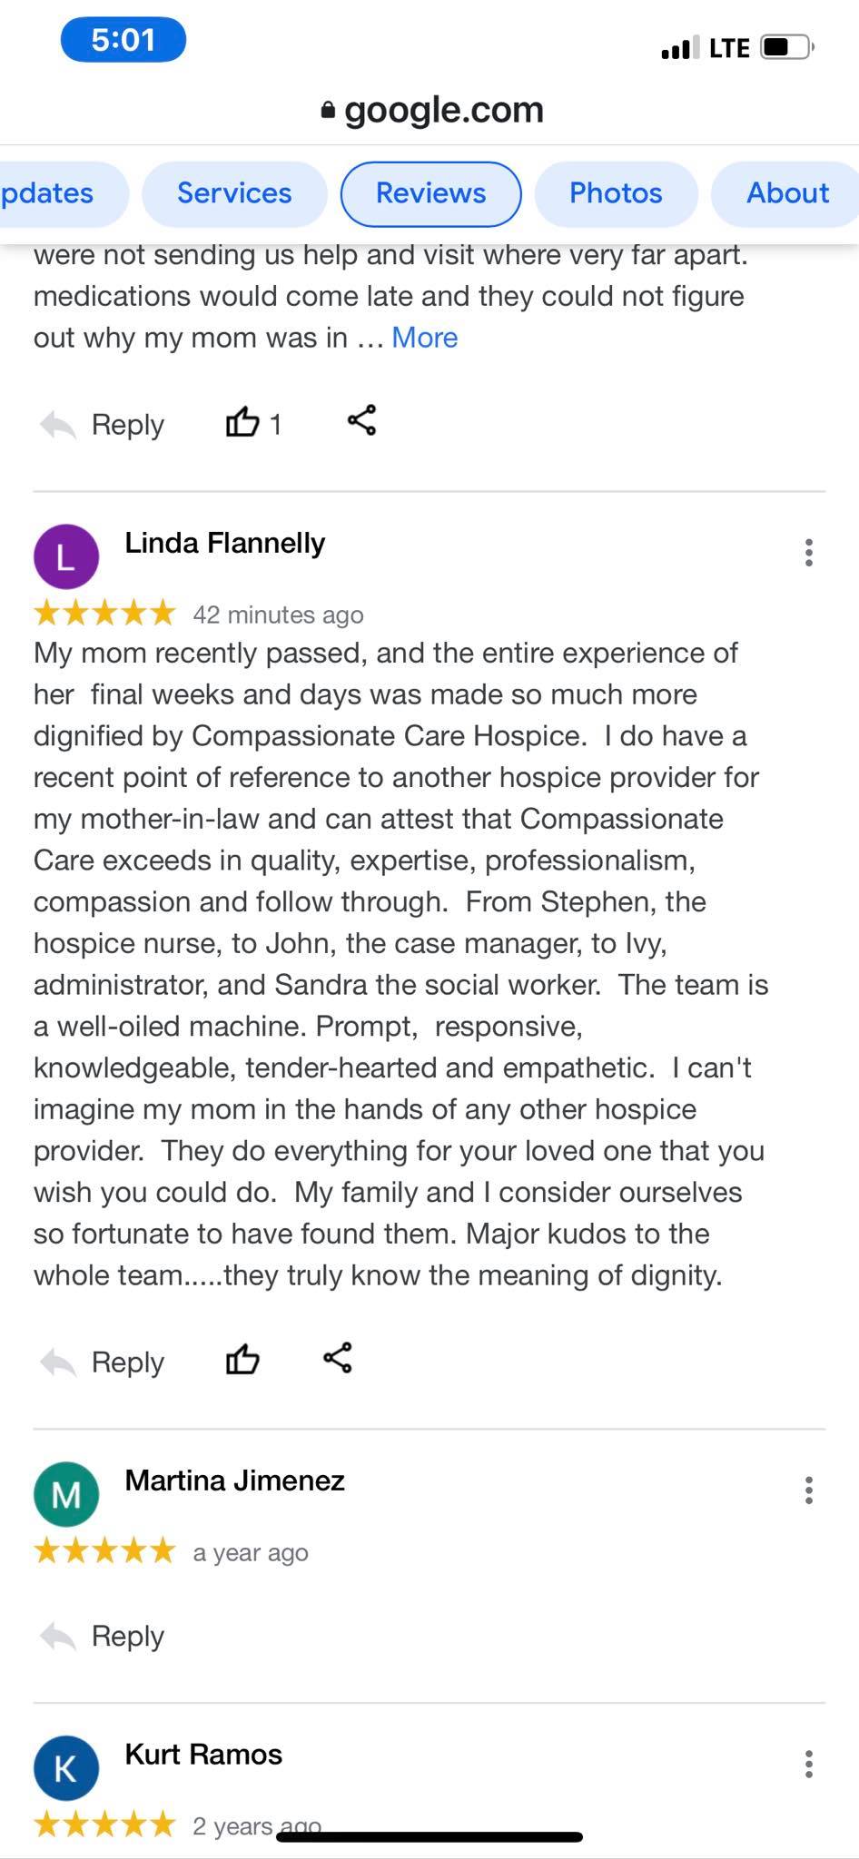859x1859 pixels.
Task: Tap Martina Jimenez's green M avatar
Action: [x=66, y=1494]
